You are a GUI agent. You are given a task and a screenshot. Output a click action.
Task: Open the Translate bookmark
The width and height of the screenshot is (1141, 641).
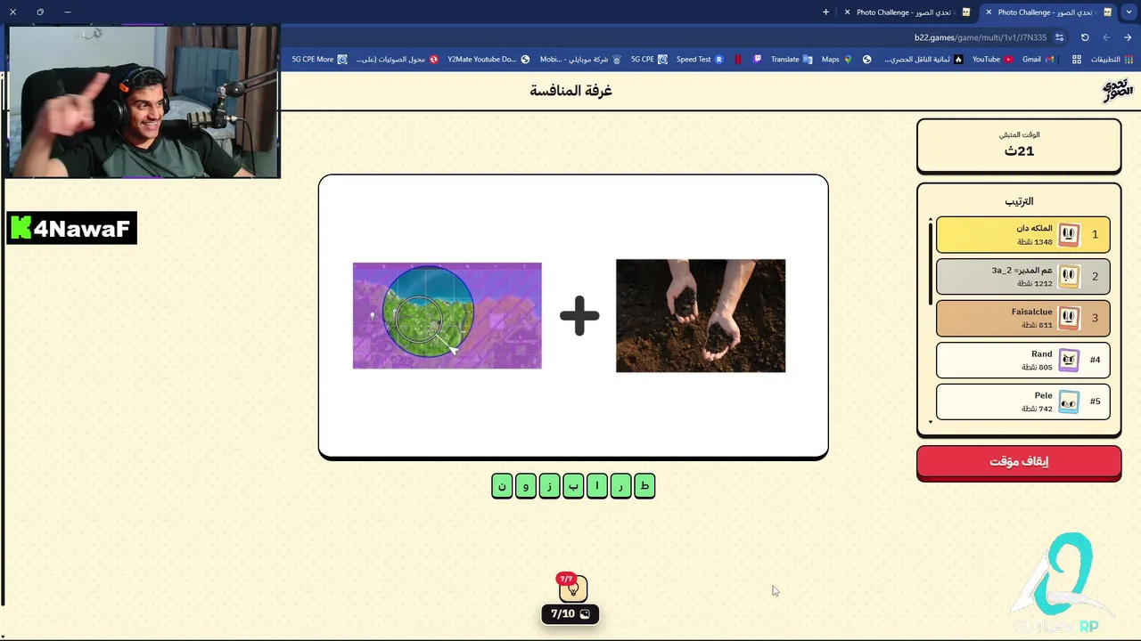[792, 60]
